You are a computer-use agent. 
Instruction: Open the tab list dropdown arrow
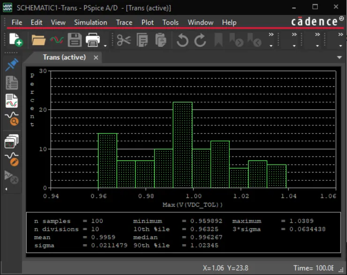[339, 57]
